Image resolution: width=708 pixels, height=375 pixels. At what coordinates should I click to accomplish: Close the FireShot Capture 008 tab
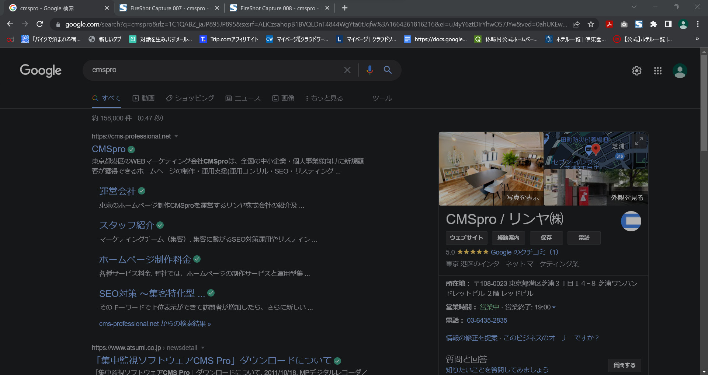[x=327, y=8]
